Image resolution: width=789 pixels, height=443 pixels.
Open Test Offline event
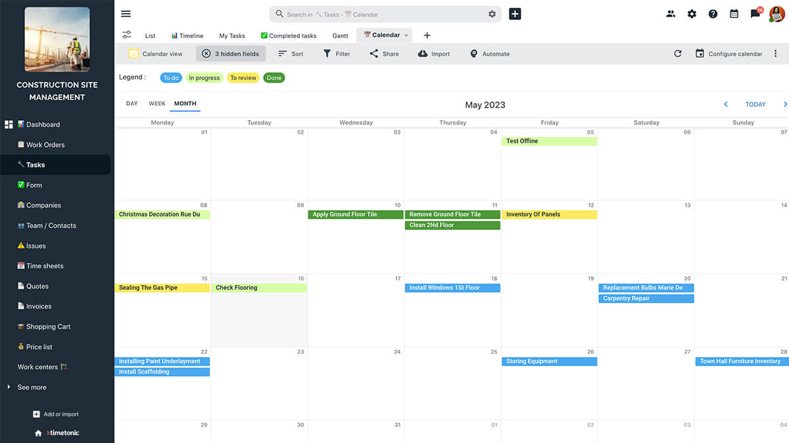pos(550,141)
